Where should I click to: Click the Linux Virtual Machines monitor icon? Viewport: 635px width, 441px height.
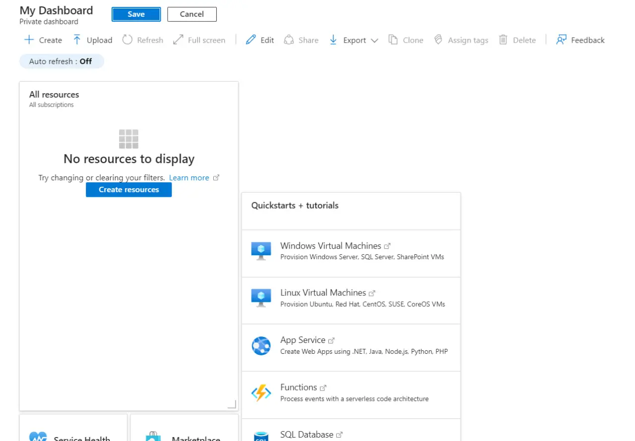261,298
